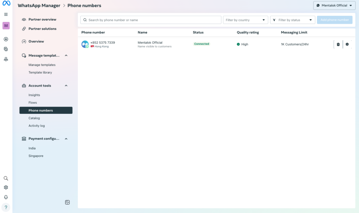Click the Phone number column header
Viewport: 359px width, 213px height.
(93, 32)
